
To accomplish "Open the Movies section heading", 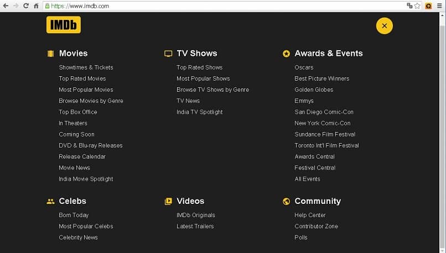I will pyautogui.click(x=74, y=54).
